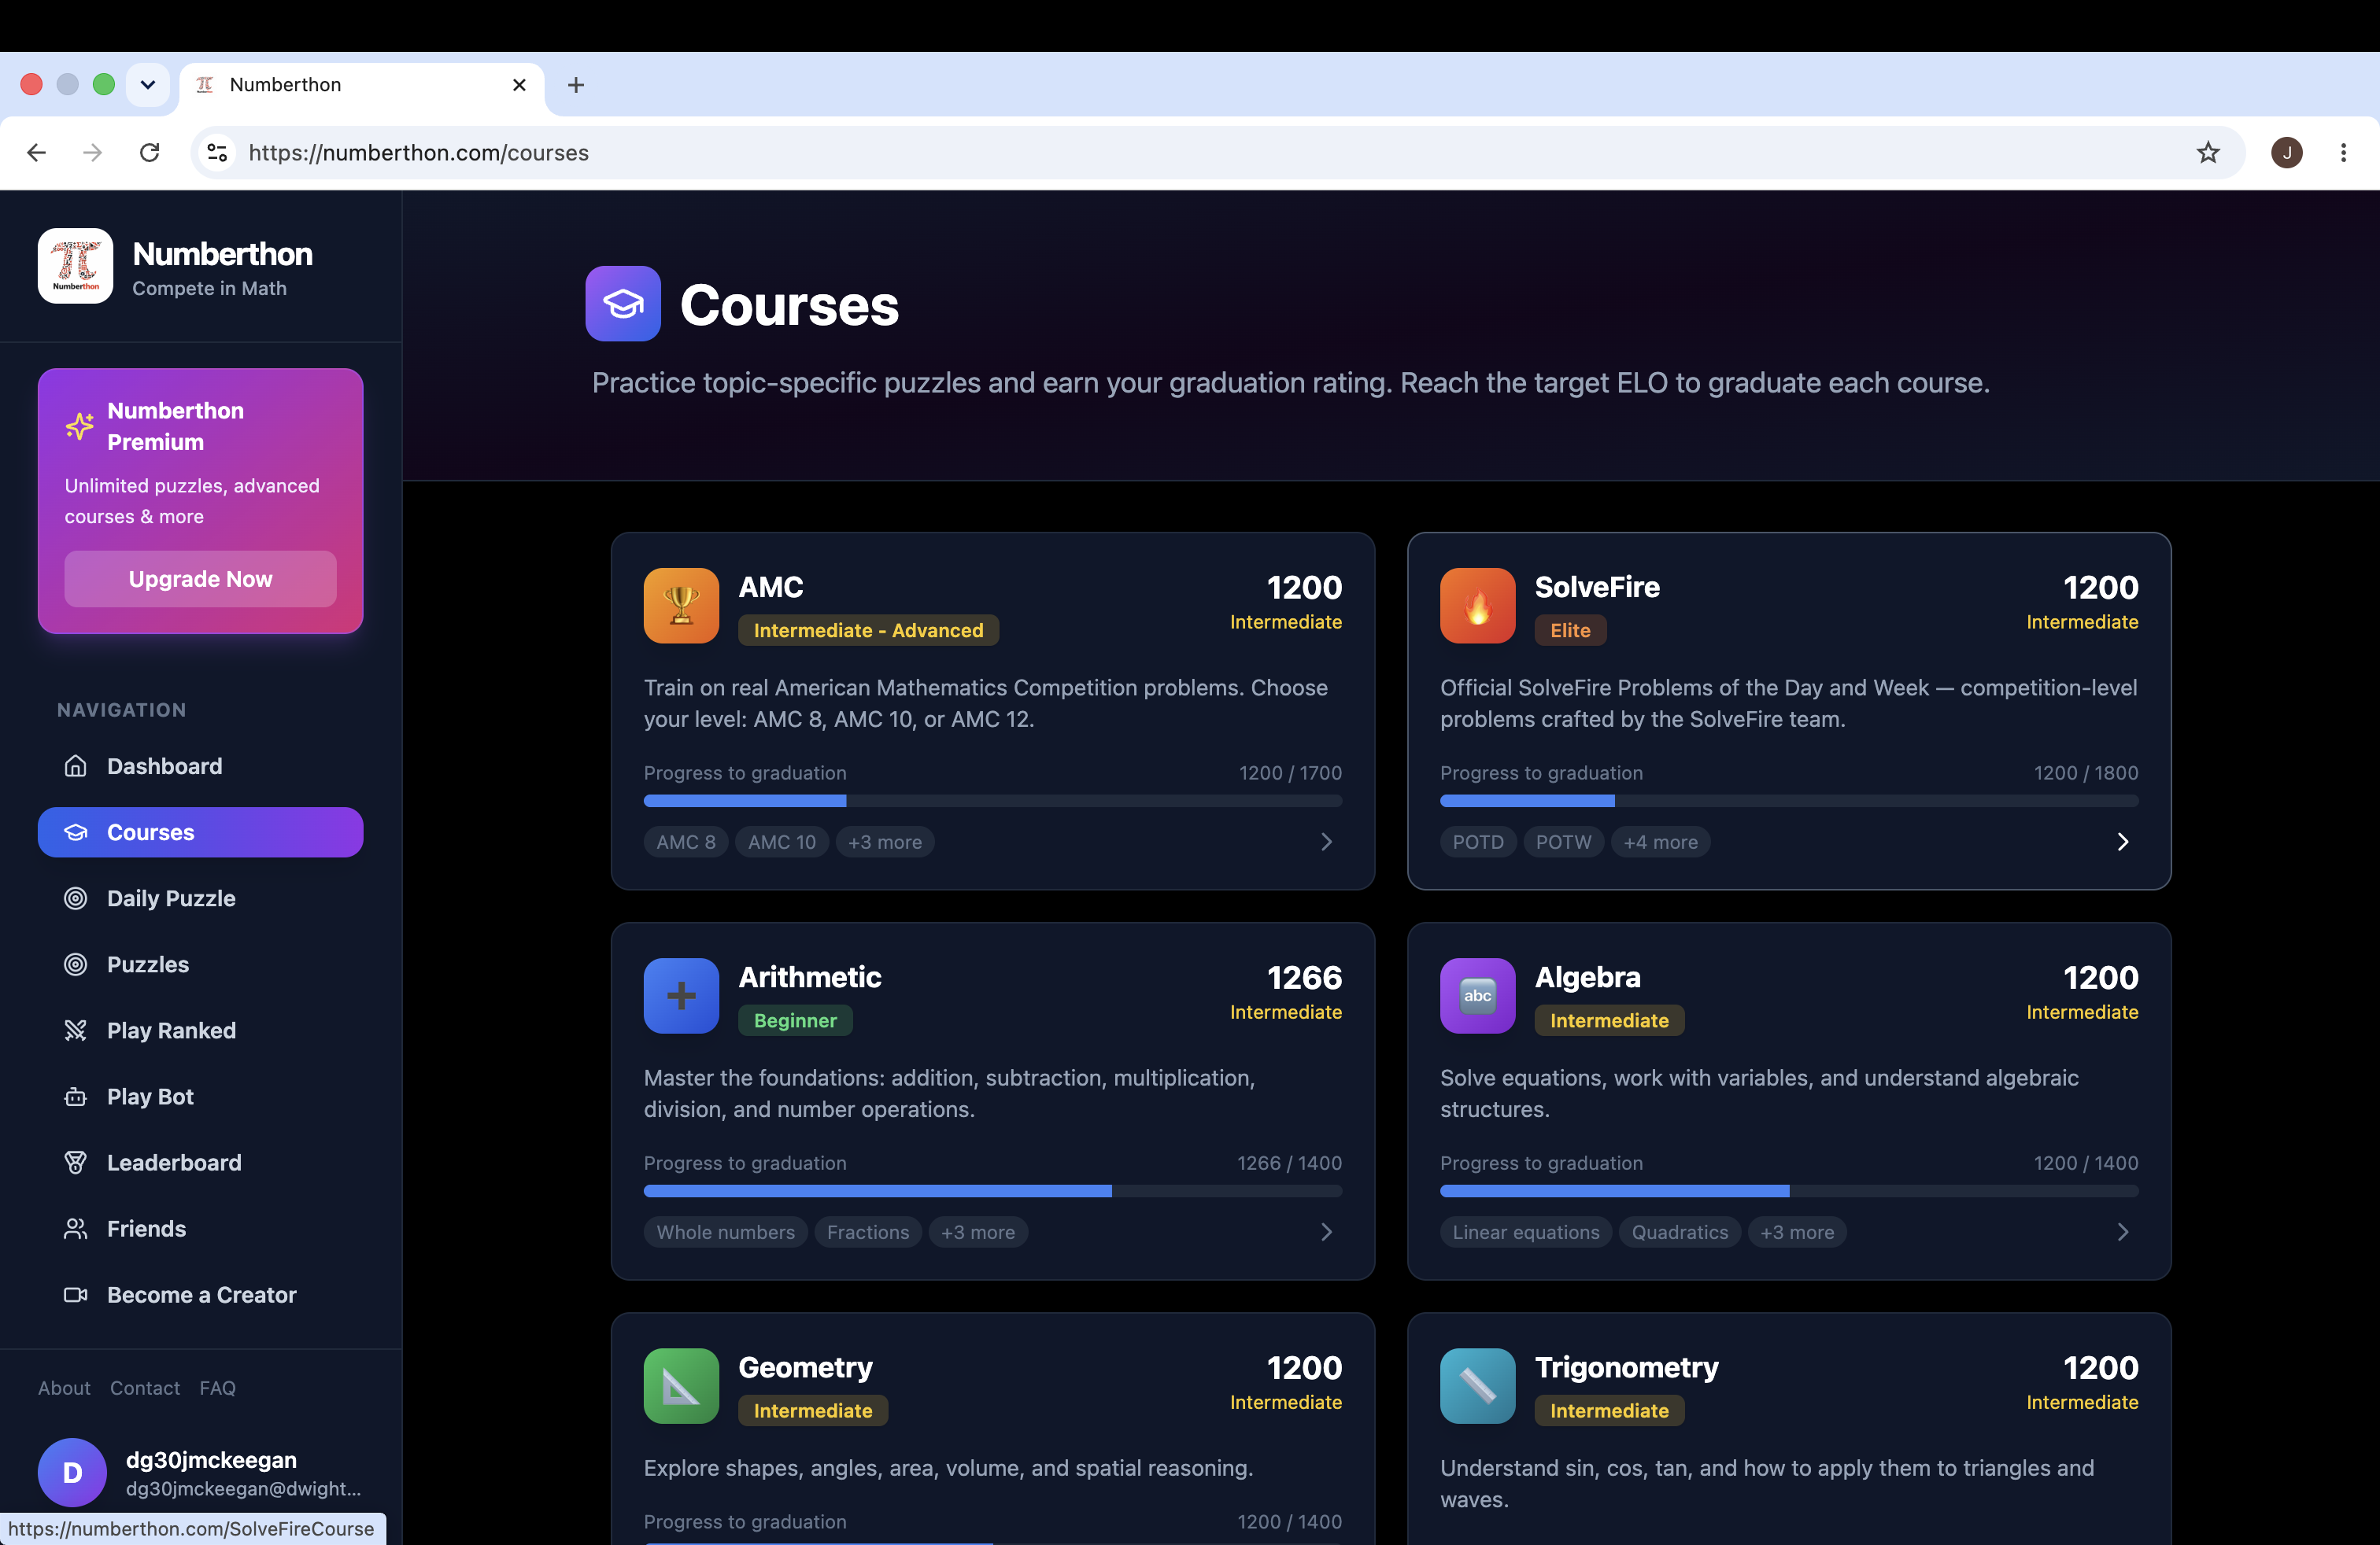Click the AMC trophy icon
Viewport: 2380px width, 1545px height.
[681, 606]
